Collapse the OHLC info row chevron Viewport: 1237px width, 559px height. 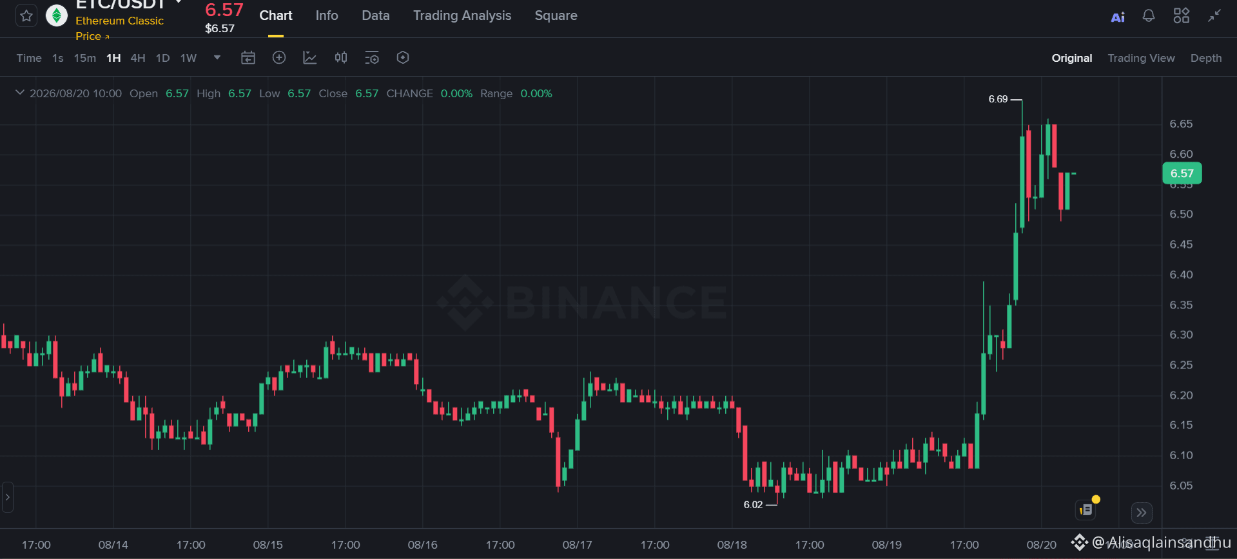pyautogui.click(x=20, y=93)
